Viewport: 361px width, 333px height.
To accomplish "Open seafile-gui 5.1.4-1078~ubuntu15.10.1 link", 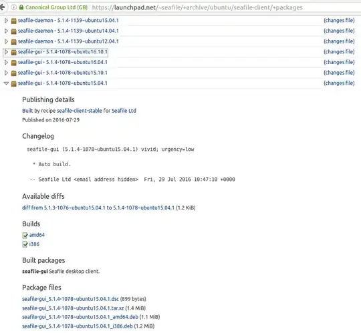I will (x=63, y=73).
